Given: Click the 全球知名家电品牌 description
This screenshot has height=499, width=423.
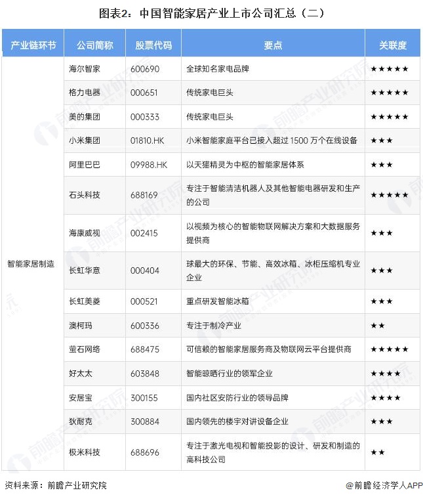Looking at the screenshot, I should 218,69.
